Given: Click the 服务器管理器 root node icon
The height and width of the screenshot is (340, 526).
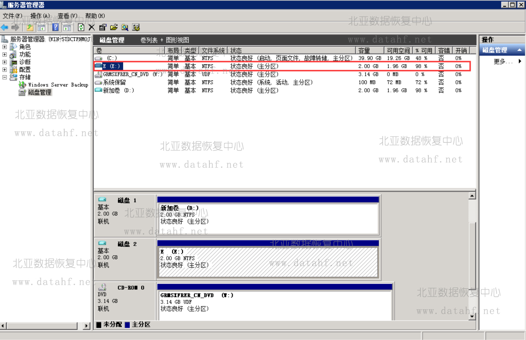Looking at the screenshot, I should point(4,39).
